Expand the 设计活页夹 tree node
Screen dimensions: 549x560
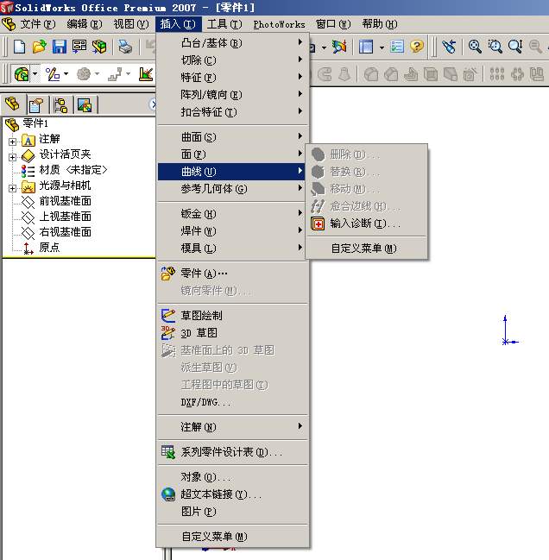tap(12, 157)
